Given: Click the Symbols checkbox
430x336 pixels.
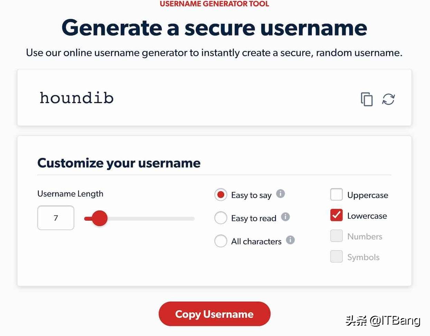Looking at the screenshot, I should (x=336, y=257).
